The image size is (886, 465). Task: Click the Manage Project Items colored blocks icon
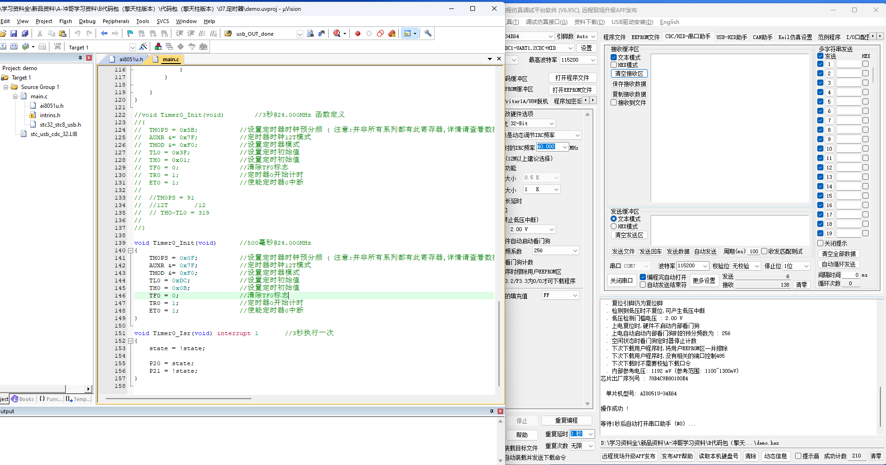(158, 47)
